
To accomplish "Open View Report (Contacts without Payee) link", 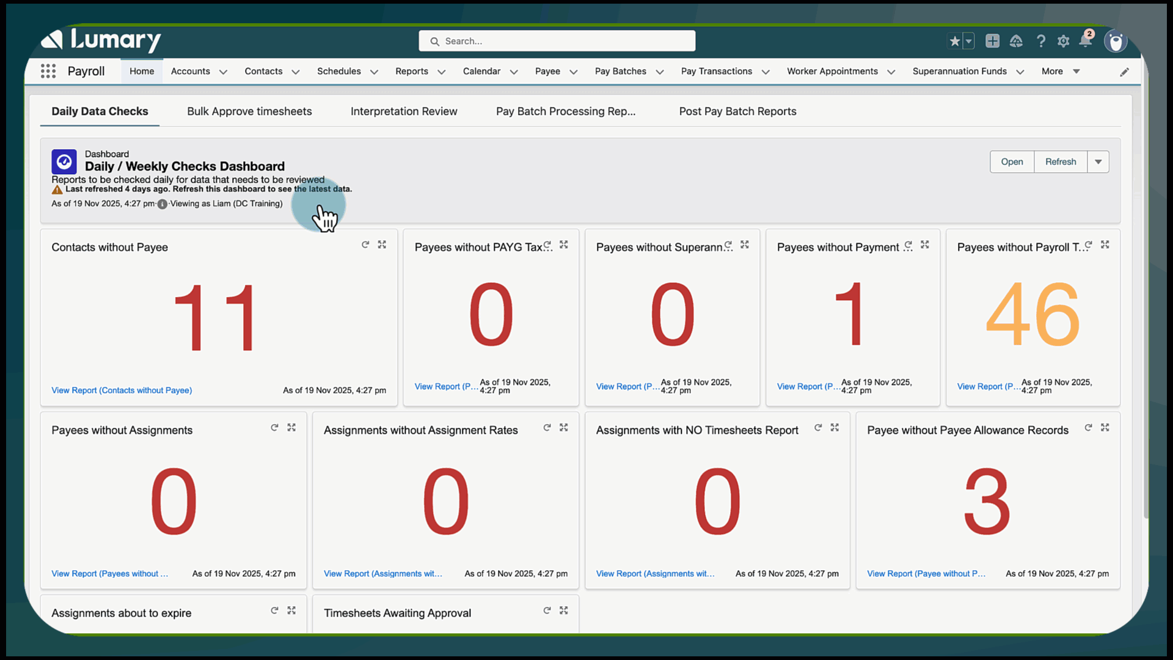I will (x=122, y=391).
